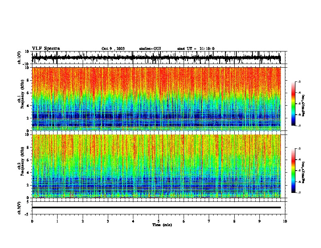Click the ch.1 spectrogram color scale bar

point(293,104)
